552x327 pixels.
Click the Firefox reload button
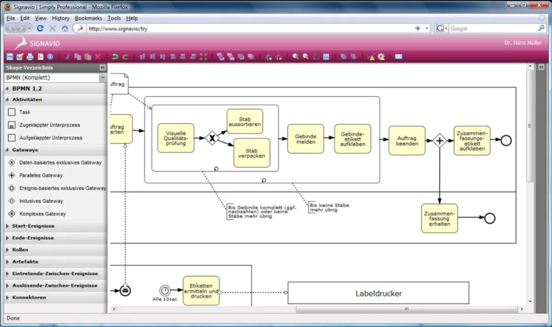click(40, 29)
